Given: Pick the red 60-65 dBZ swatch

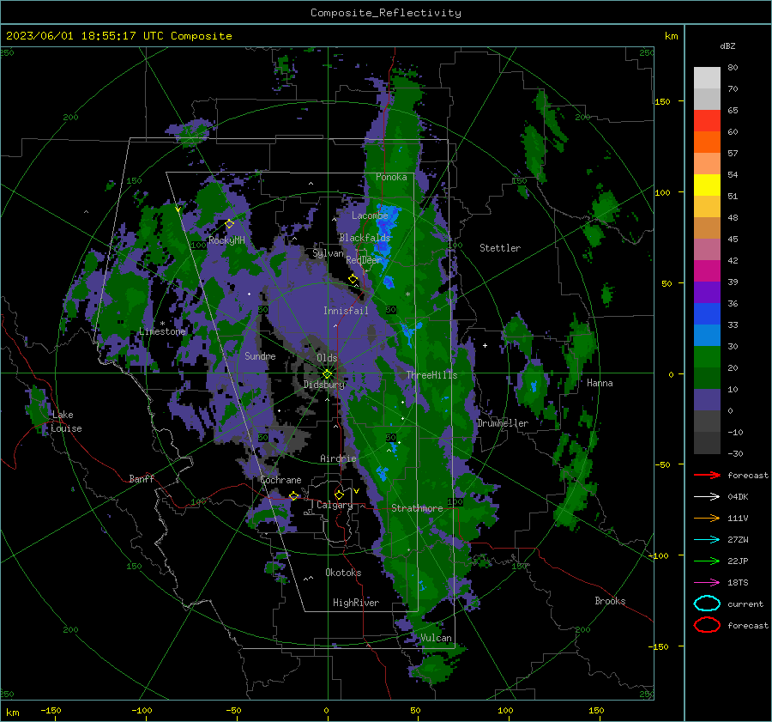Looking at the screenshot, I should [x=707, y=121].
